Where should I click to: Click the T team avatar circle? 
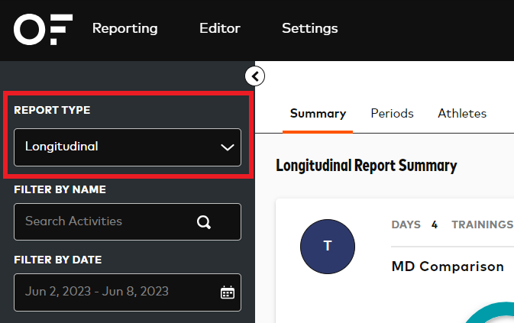click(328, 247)
